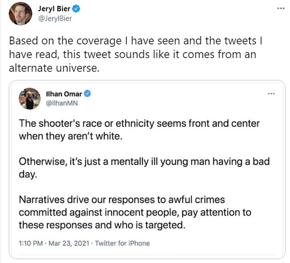Click Ilhan Omar's verified checkmark badge
The height and width of the screenshot is (263, 290).
pyautogui.click(x=87, y=94)
